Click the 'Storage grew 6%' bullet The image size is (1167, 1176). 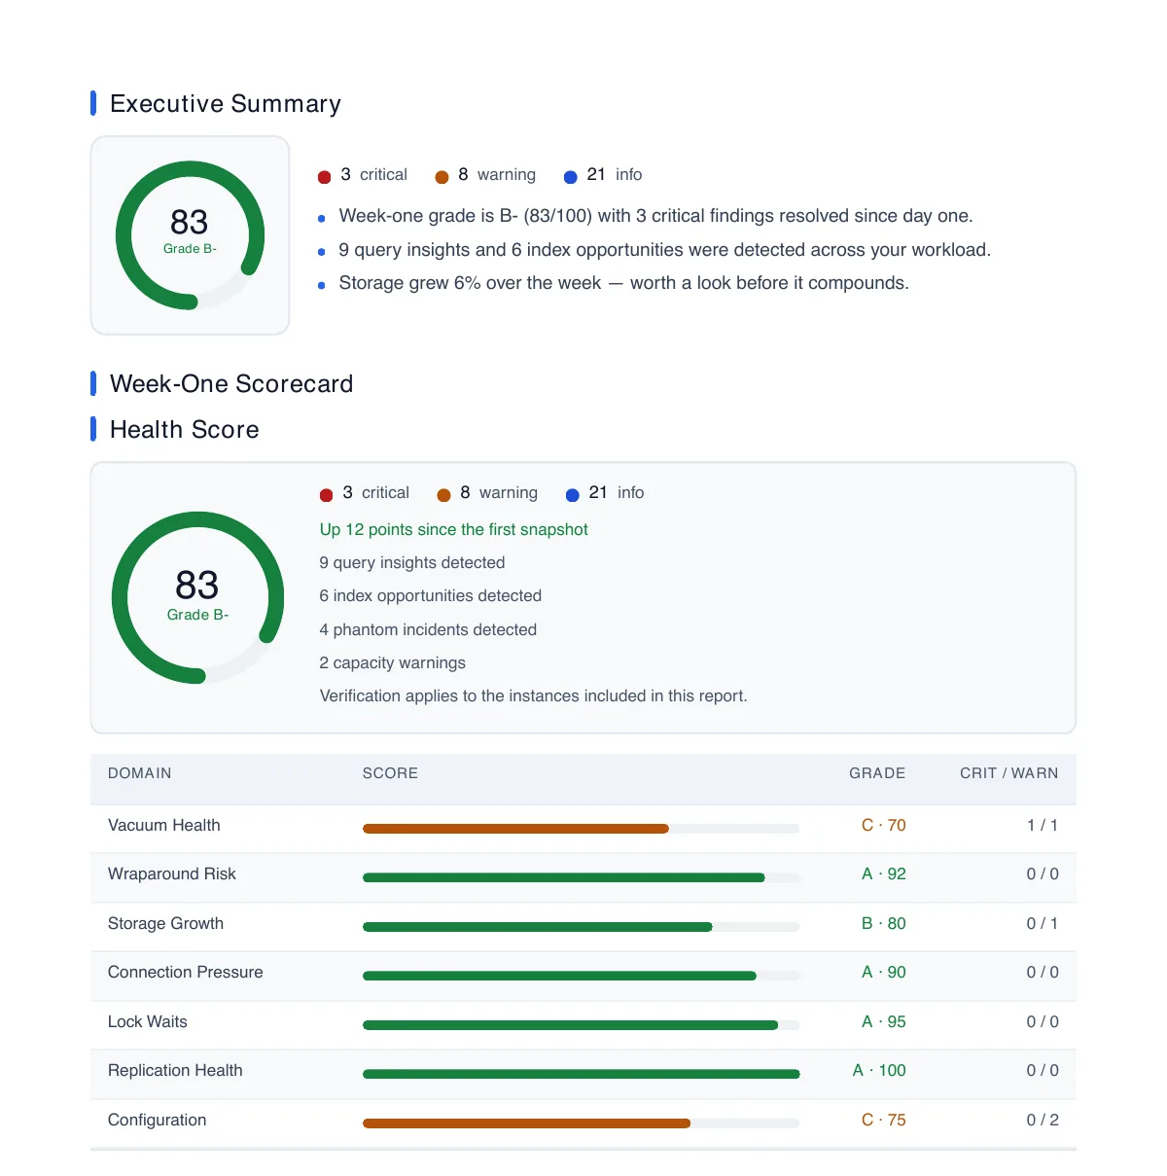[x=623, y=283]
